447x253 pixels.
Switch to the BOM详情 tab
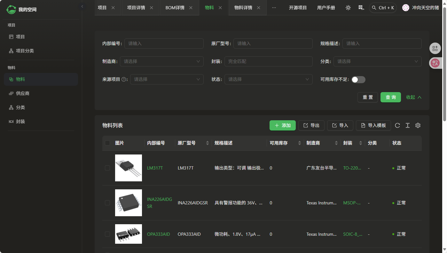pos(175,8)
